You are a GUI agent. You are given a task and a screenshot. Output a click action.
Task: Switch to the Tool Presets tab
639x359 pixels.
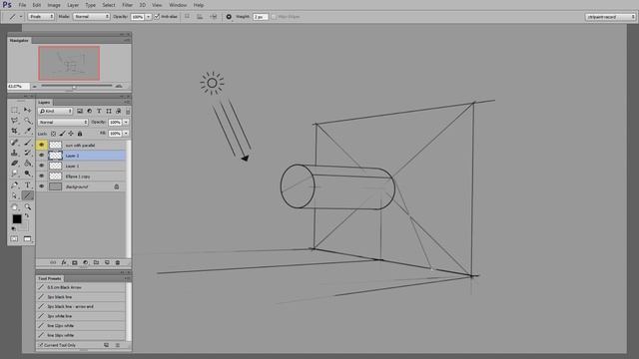pyautogui.click(x=50, y=279)
